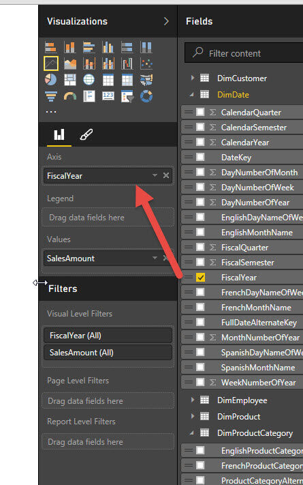
Task: Select the Treemap visualization
Action: (70, 80)
